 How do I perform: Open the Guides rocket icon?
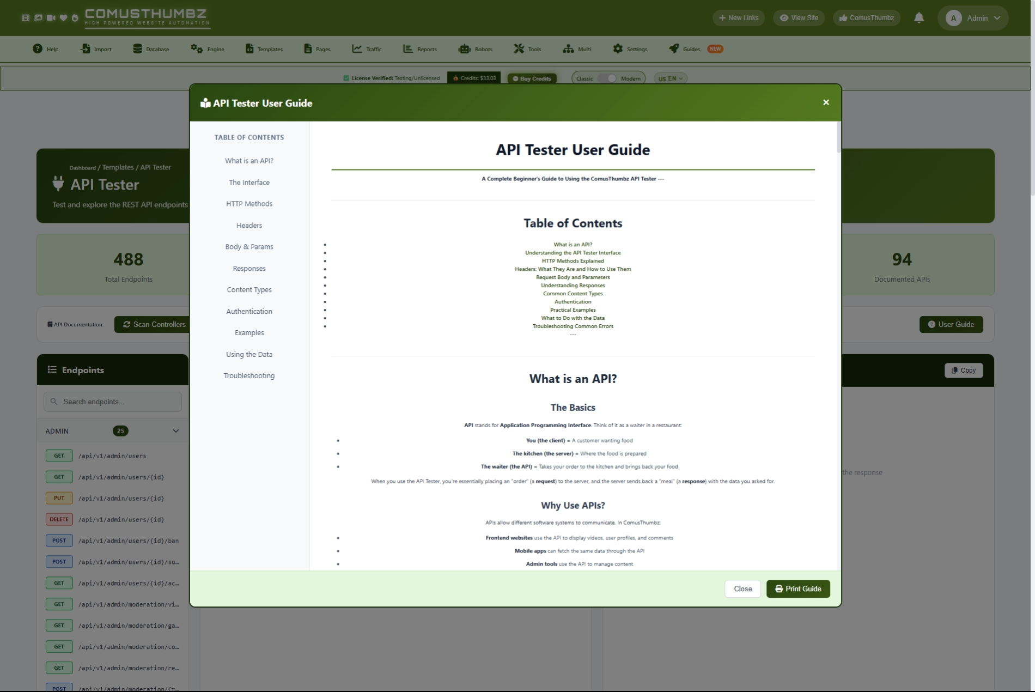(674, 49)
